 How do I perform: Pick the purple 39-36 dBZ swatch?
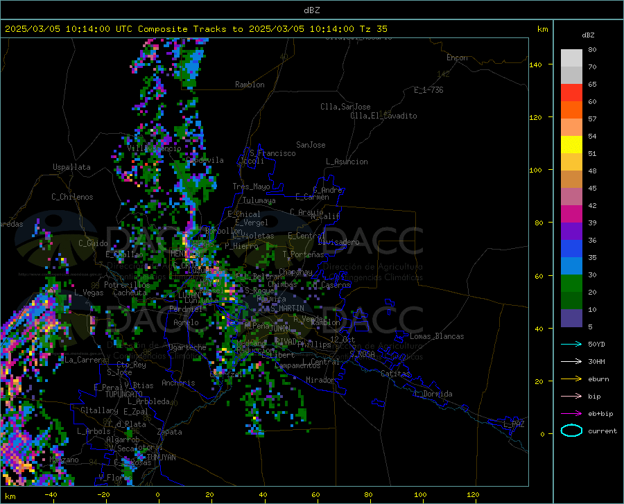click(571, 232)
